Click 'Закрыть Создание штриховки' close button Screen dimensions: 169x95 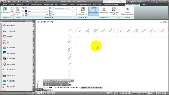coord(127,11)
